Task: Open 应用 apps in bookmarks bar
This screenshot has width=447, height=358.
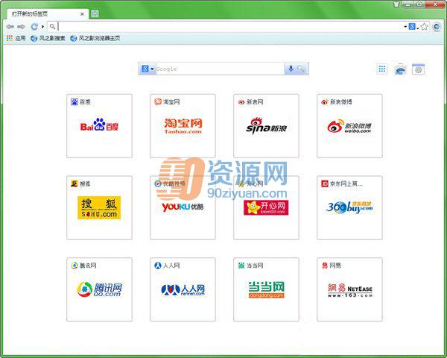Action: (16, 38)
